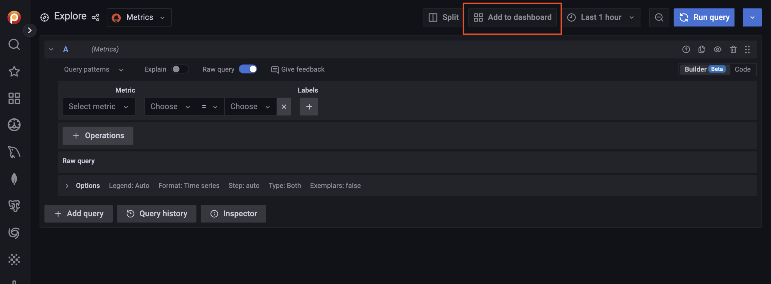771x284 pixels.
Task: Open the Last 1 hour time range picker
Action: click(x=601, y=17)
